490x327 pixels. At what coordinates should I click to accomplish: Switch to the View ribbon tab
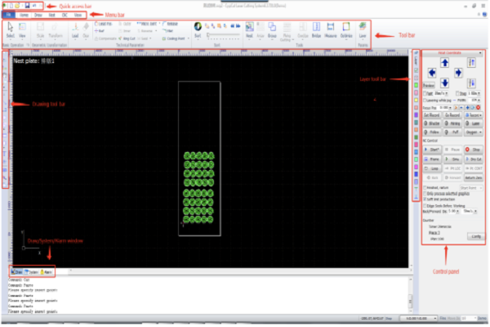click(x=78, y=15)
